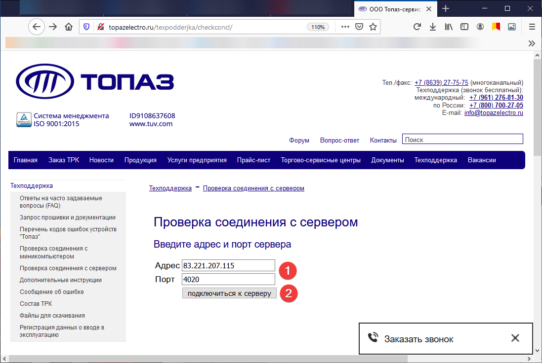
Task: Click Проверка соединения с сервером breadcrumb
Action: [x=253, y=188]
